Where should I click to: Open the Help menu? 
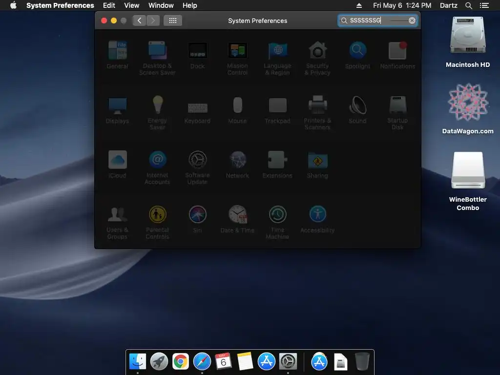pos(190,5)
